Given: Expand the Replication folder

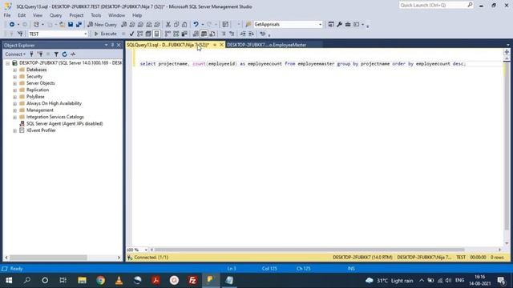Looking at the screenshot, I should click(14, 90).
